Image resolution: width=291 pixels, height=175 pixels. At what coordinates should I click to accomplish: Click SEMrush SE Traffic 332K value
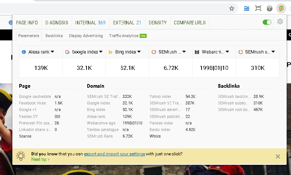point(127,96)
